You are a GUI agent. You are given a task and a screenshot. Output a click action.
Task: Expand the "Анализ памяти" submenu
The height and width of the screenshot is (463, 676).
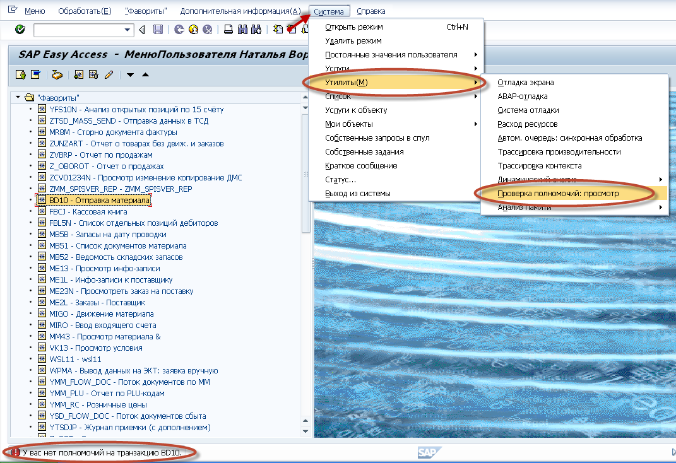coord(660,207)
